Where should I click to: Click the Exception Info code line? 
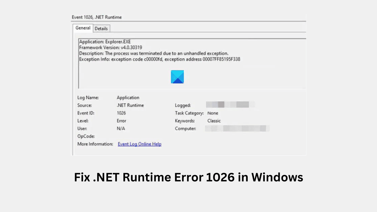click(x=160, y=59)
